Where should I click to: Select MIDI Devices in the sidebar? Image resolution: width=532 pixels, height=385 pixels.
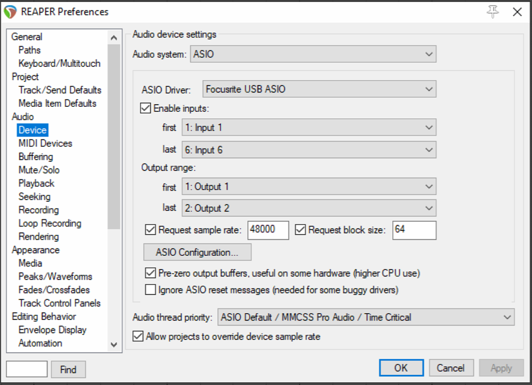coord(46,143)
